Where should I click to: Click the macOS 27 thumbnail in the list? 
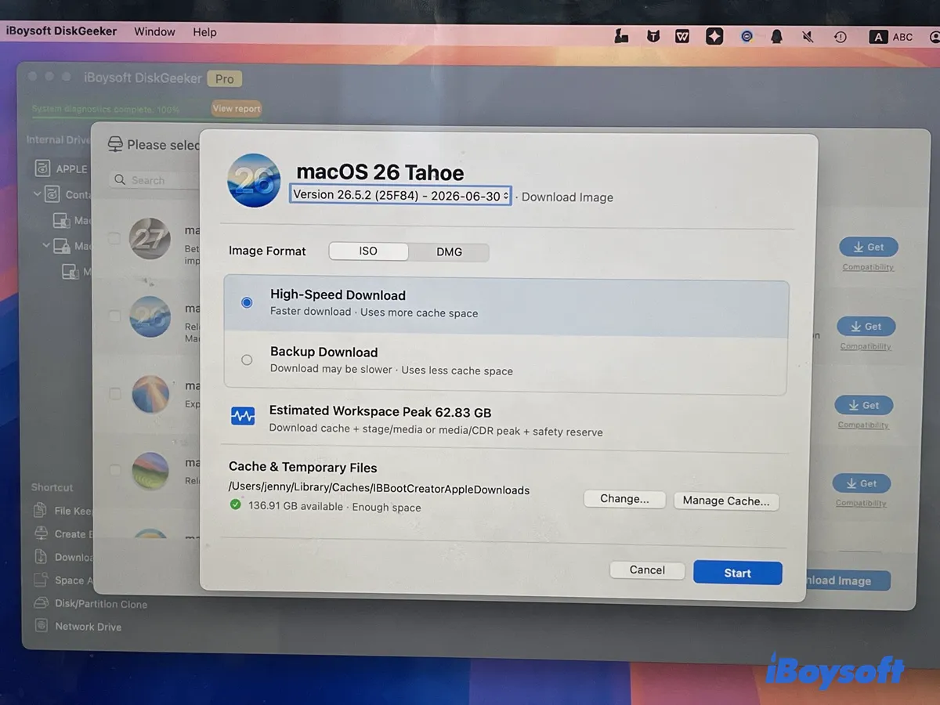(x=150, y=238)
